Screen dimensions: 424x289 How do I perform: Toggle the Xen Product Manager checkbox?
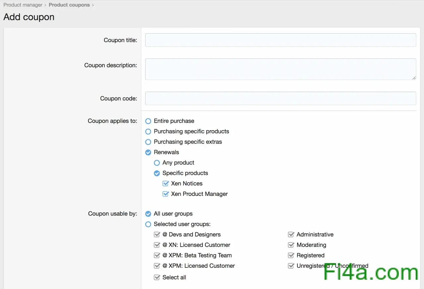click(166, 194)
